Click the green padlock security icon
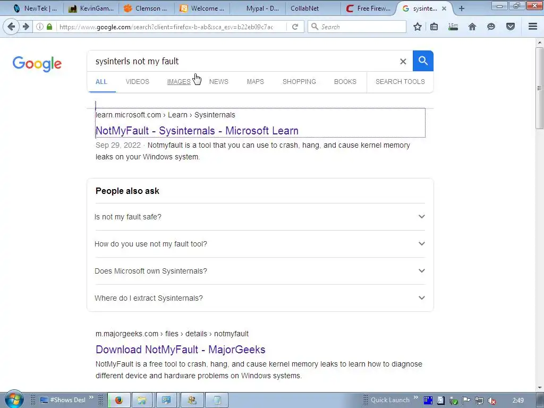The height and width of the screenshot is (408, 544). point(49,27)
